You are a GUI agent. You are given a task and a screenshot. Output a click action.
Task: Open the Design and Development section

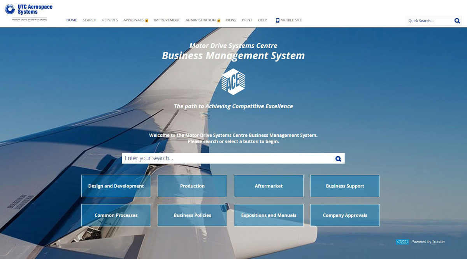click(116, 186)
